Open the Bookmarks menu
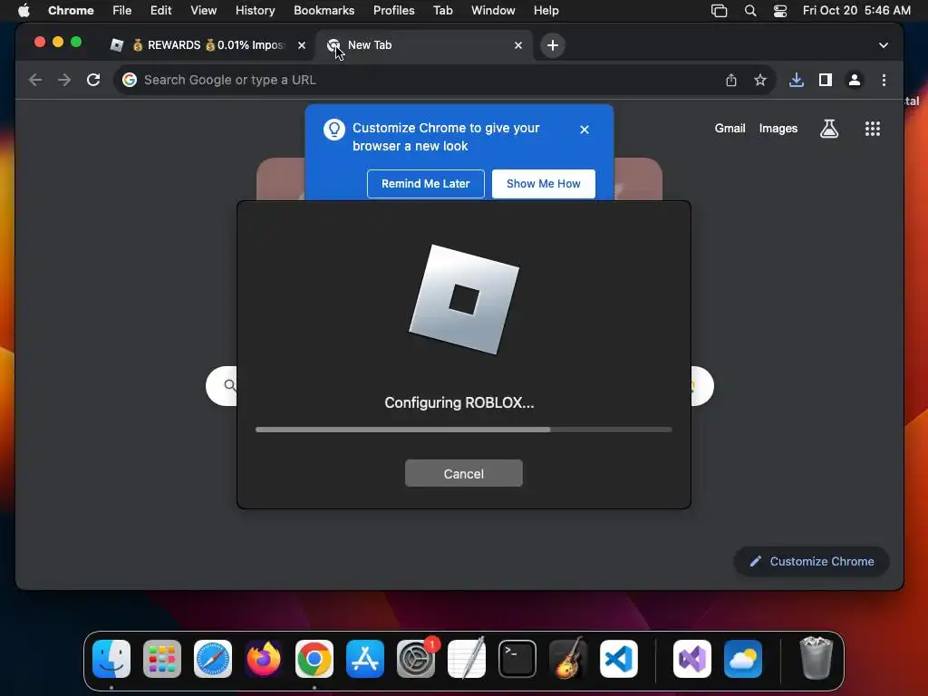Image resolution: width=928 pixels, height=696 pixels. [x=324, y=10]
